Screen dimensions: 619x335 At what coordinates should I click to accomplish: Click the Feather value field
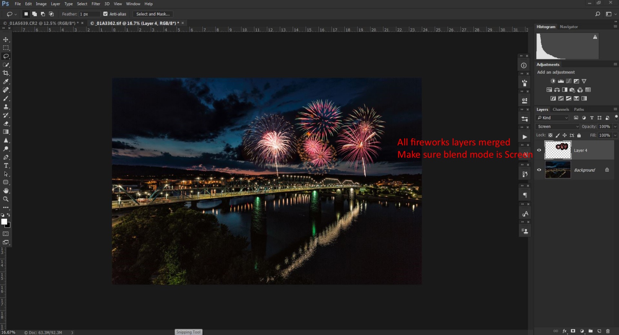click(89, 14)
